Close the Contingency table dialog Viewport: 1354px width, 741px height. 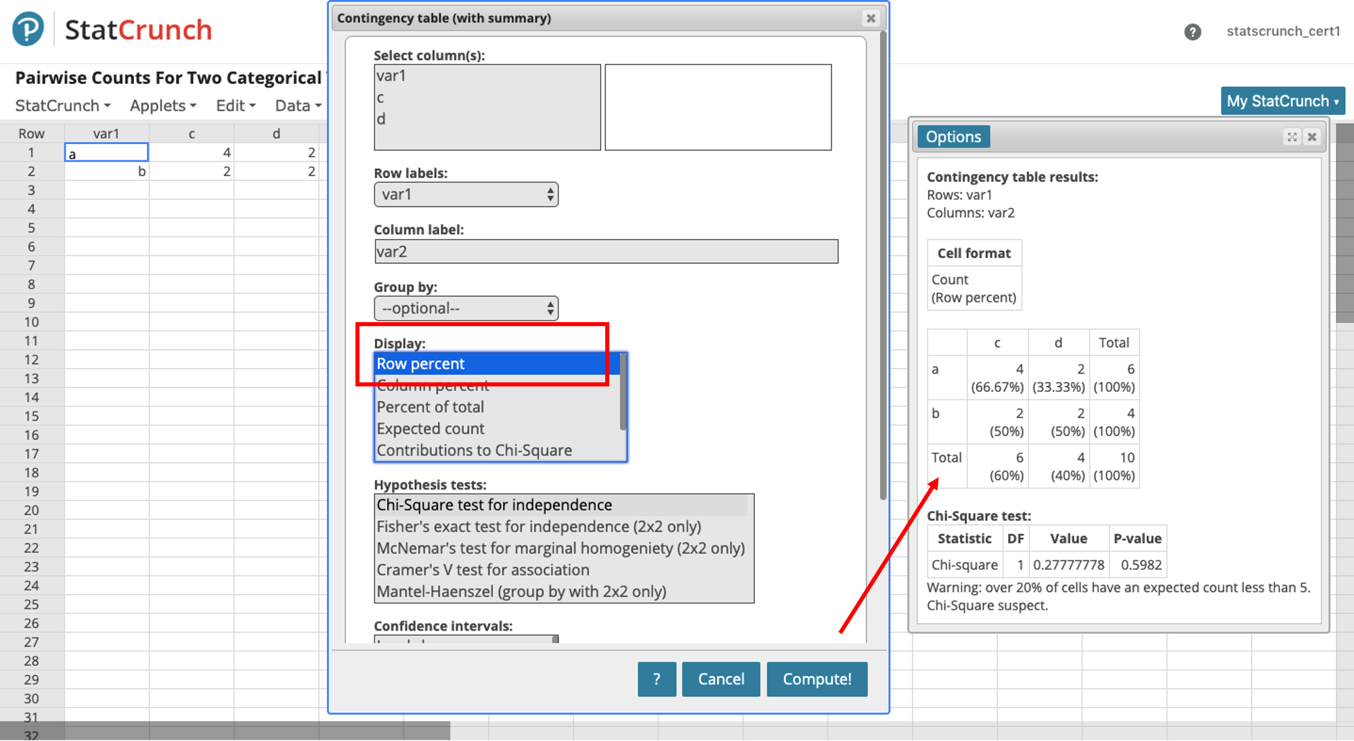(x=871, y=18)
